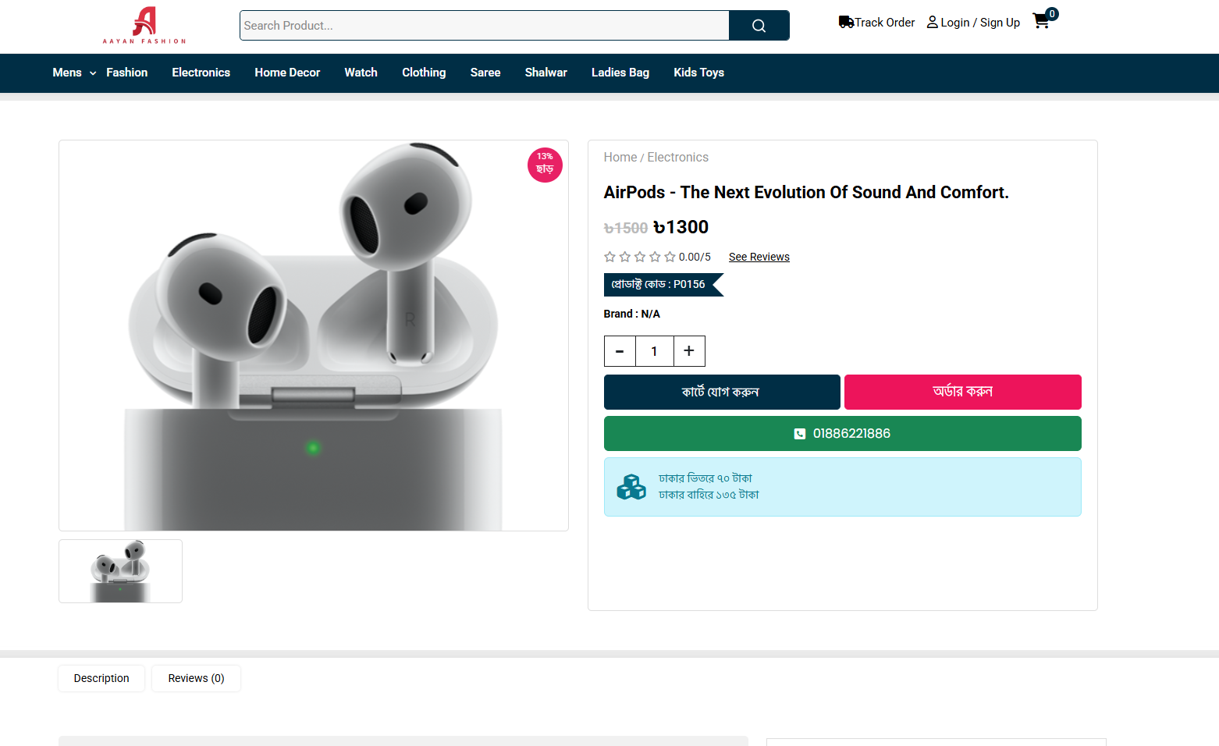Click the 01886221886 call button
The height and width of the screenshot is (746, 1219).
pyautogui.click(x=843, y=433)
